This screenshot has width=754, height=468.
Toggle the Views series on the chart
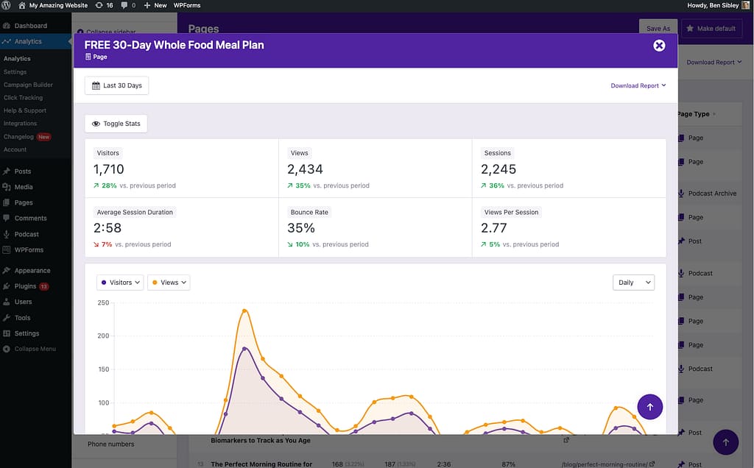(168, 282)
